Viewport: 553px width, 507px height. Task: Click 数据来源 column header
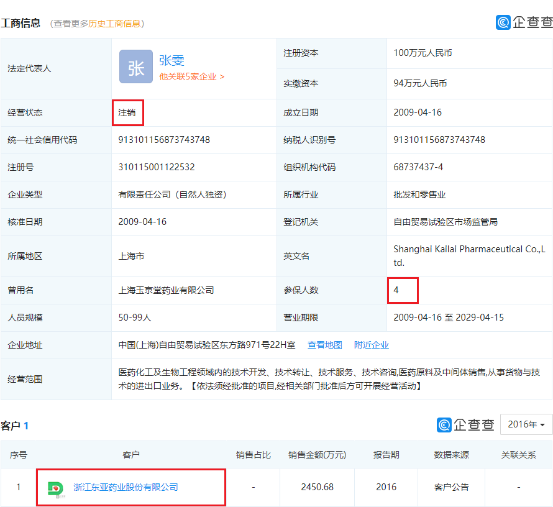[452, 455]
